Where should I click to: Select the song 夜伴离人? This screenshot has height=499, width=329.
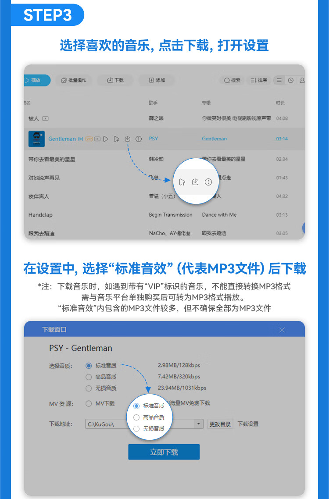click(39, 196)
